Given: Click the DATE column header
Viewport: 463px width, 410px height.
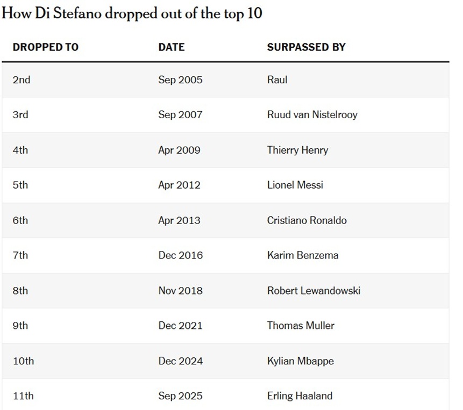Looking at the screenshot, I should click(x=171, y=47).
